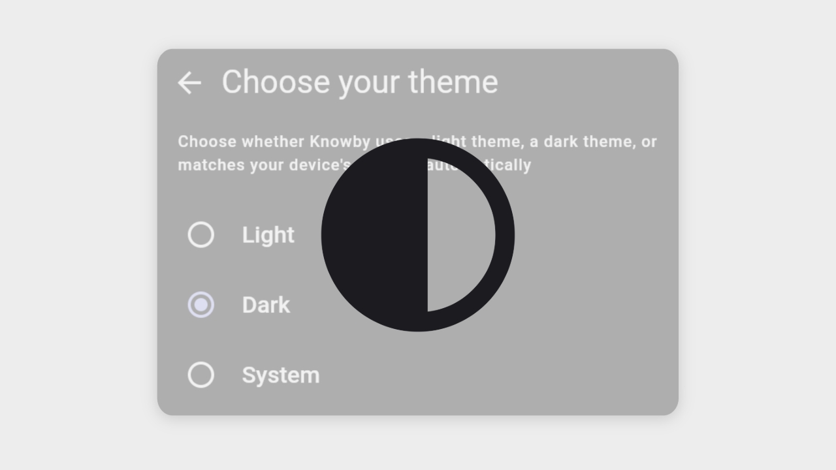The width and height of the screenshot is (836, 470).
Task: Click the word "Choose" in the heading
Action: click(x=275, y=82)
